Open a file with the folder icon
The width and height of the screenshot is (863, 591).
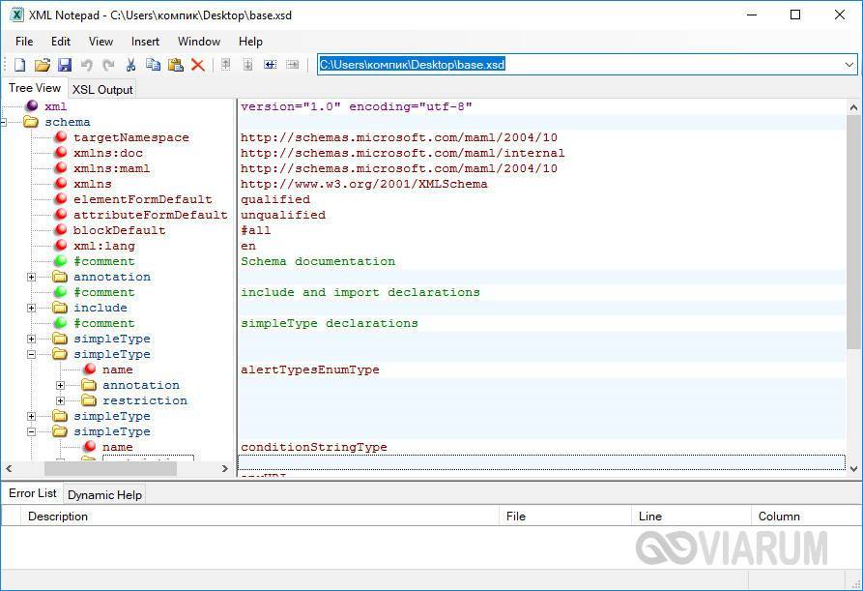pyautogui.click(x=42, y=65)
